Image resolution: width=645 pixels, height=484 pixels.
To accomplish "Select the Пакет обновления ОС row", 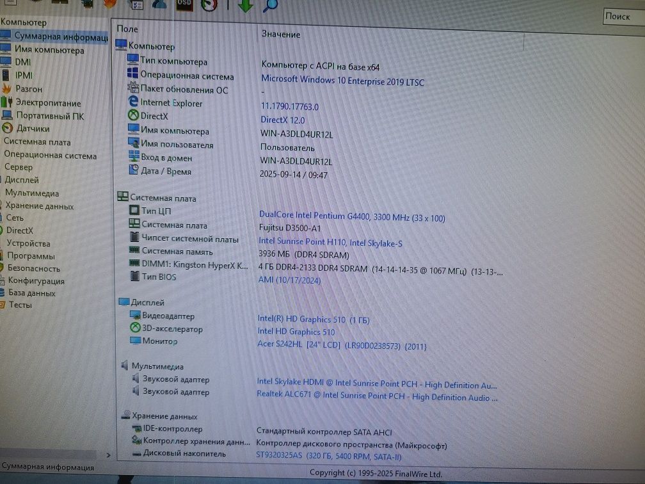I will pos(184,90).
